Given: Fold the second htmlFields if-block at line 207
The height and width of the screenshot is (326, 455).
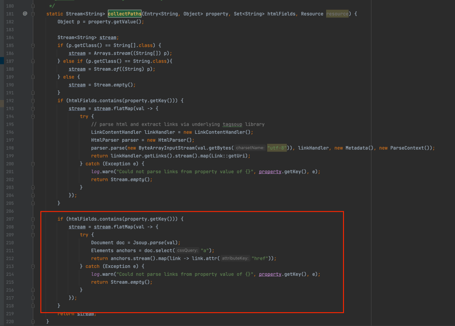Looking at the screenshot, I should click(x=33, y=219).
